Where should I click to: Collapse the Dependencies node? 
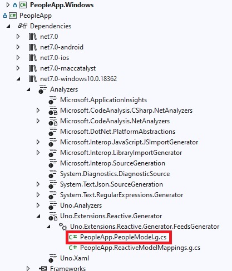[8, 26]
